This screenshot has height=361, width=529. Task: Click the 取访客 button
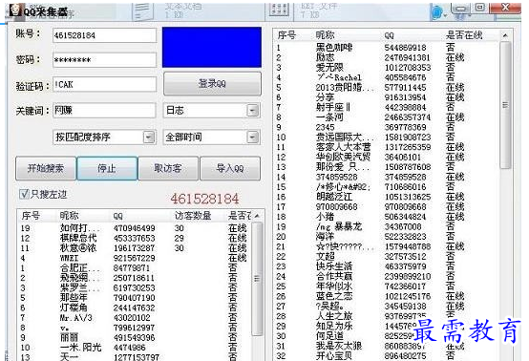[168, 168]
